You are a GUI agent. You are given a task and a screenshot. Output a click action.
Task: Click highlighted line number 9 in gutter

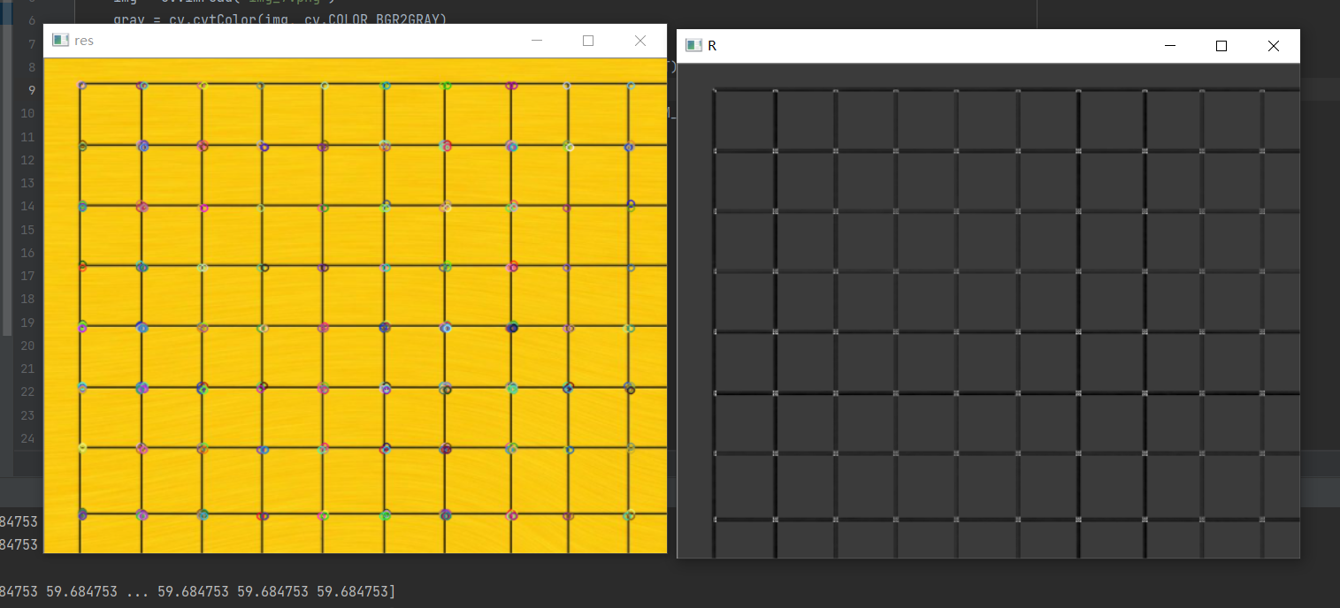tap(31, 90)
